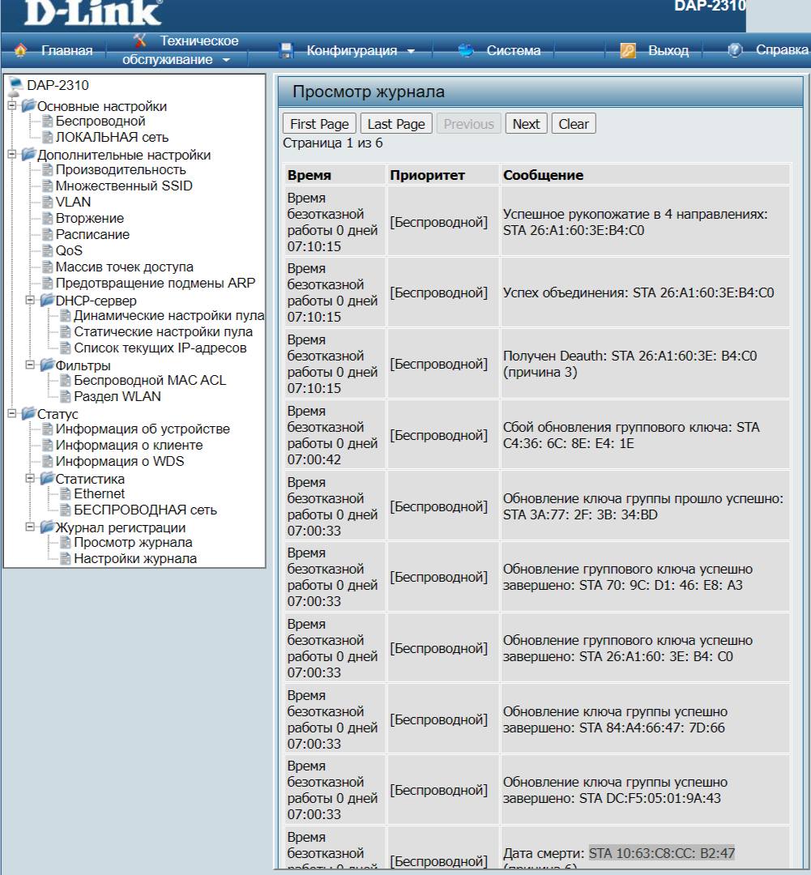Open Информация об устройстве page
The height and width of the screenshot is (875, 811).
[x=143, y=429]
